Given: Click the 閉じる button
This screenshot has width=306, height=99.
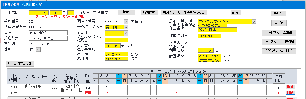Looking at the screenshot, I should coord(278,13).
